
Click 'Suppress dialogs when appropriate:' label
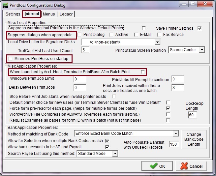pyautogui.click(x=41, y=35)
